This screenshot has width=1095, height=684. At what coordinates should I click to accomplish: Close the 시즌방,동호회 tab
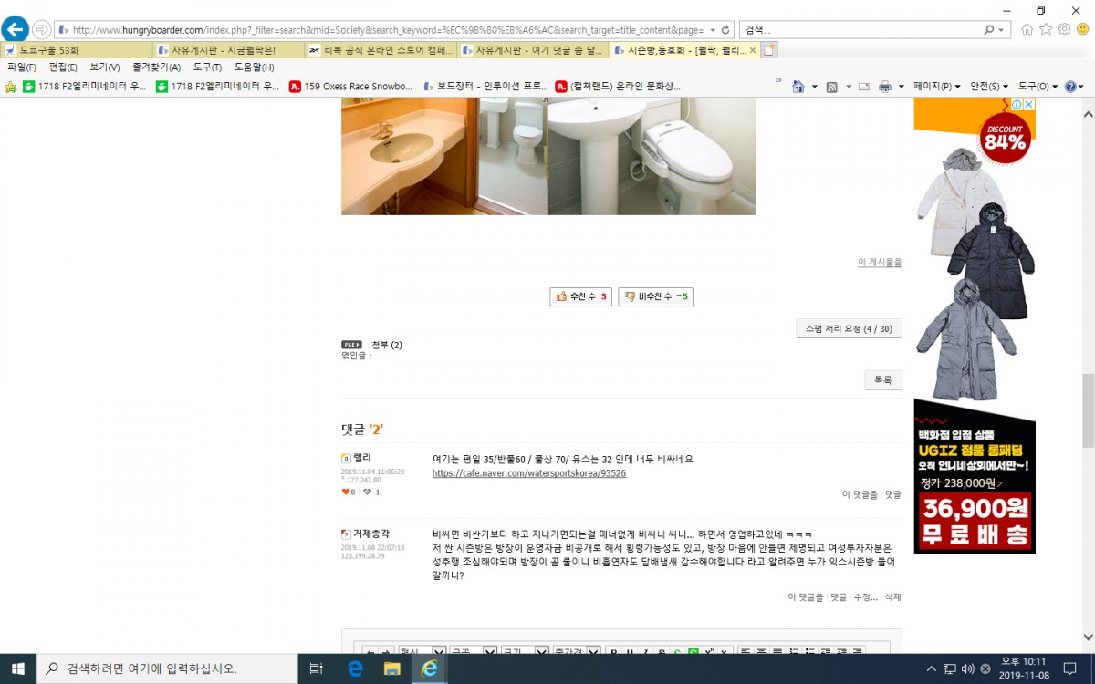pos(753,50)
